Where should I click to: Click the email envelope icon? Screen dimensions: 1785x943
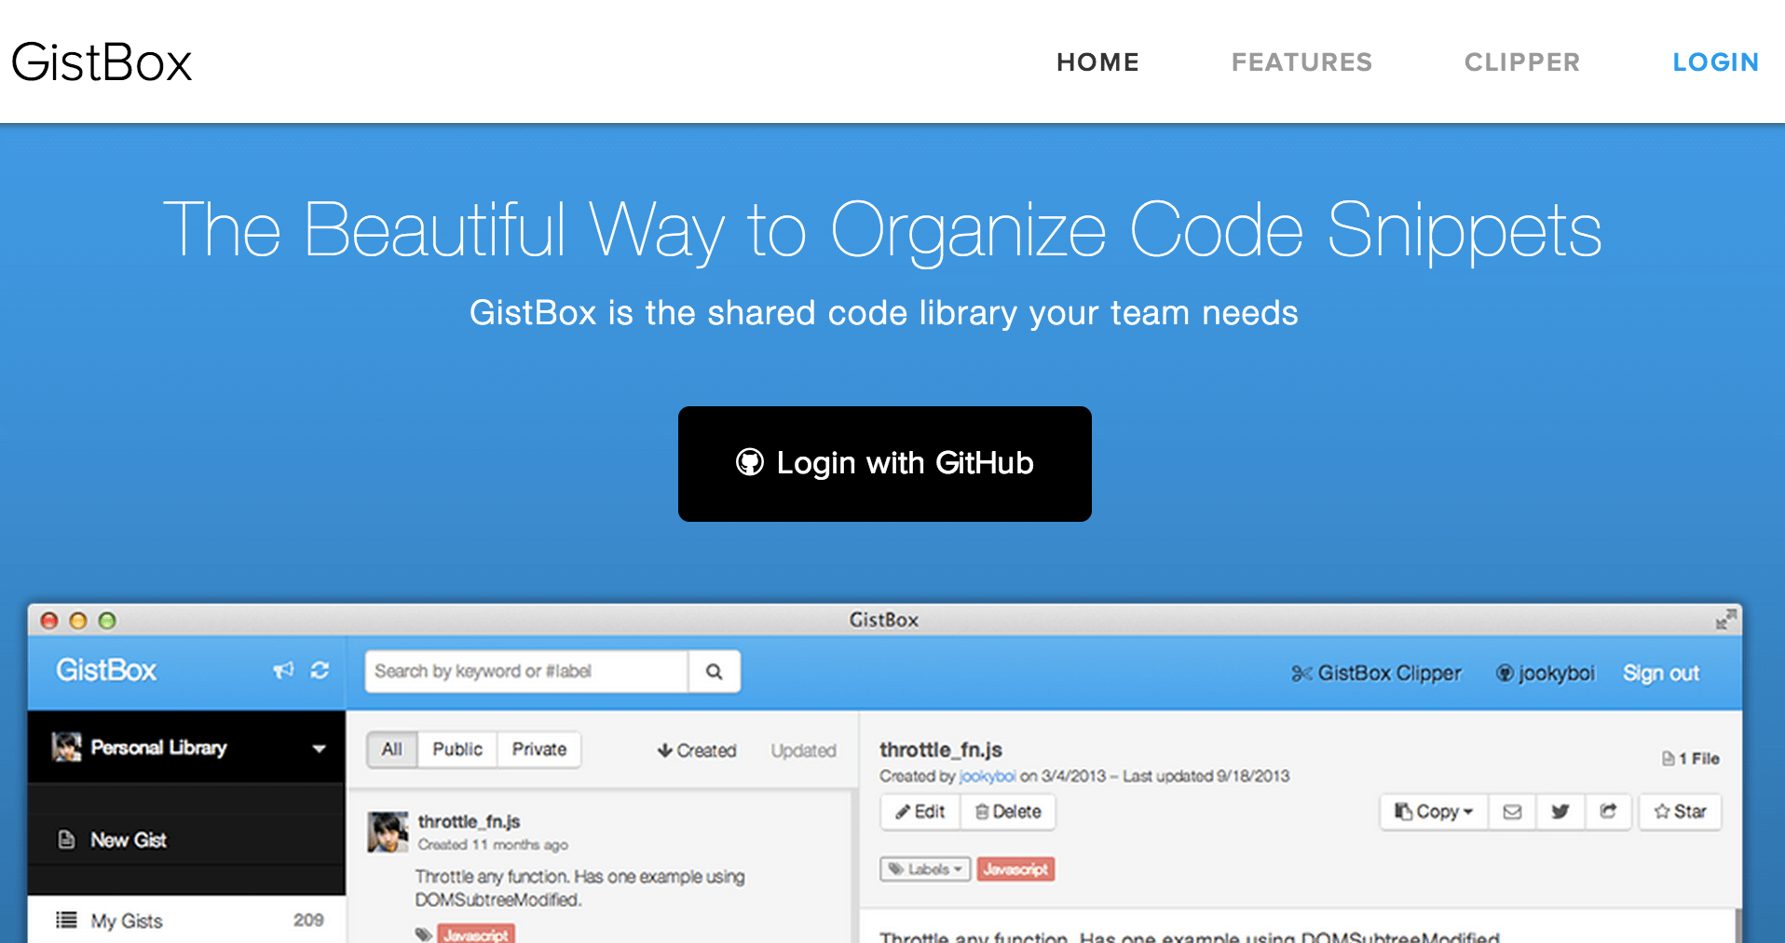1512,812
